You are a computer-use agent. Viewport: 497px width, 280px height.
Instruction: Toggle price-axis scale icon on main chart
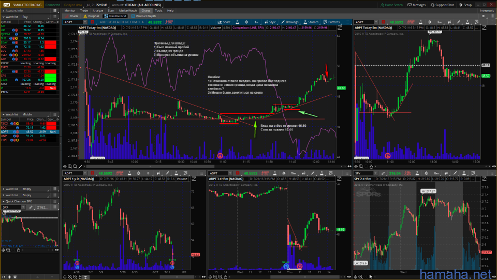pyautogui.click(x=340, y=28)
